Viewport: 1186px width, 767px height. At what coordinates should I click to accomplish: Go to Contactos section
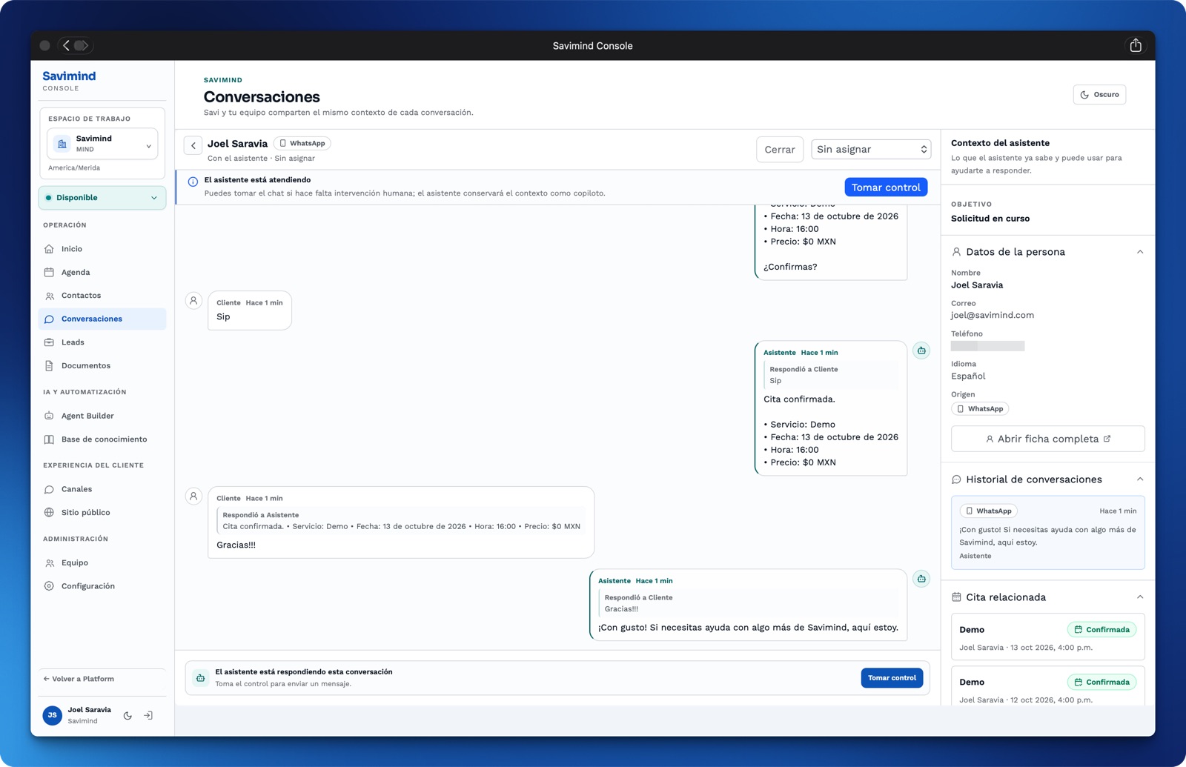tap(102, 296)
